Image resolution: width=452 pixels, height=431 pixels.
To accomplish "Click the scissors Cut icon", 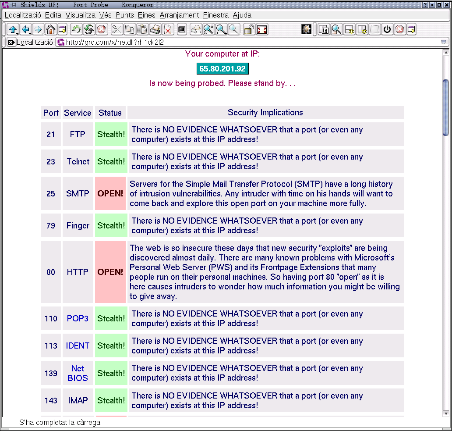I will click(x=116, y=29).
